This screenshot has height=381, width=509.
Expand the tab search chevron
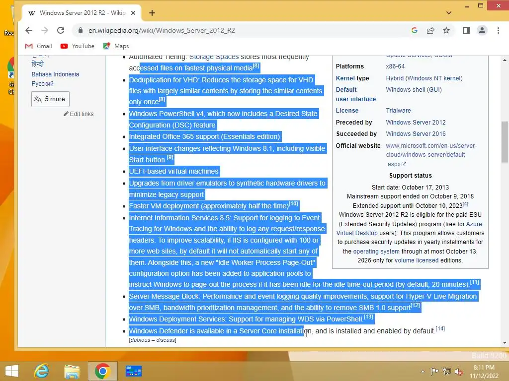click(449, 13)
